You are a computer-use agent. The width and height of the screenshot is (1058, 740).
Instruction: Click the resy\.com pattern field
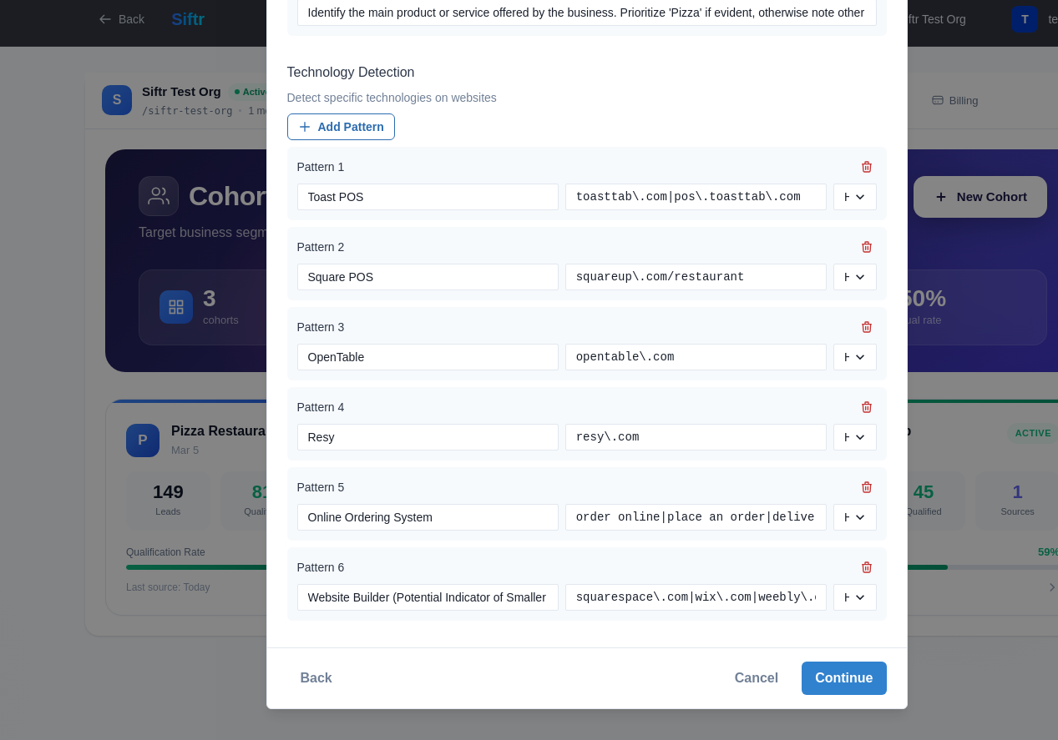tap(696, 437)
